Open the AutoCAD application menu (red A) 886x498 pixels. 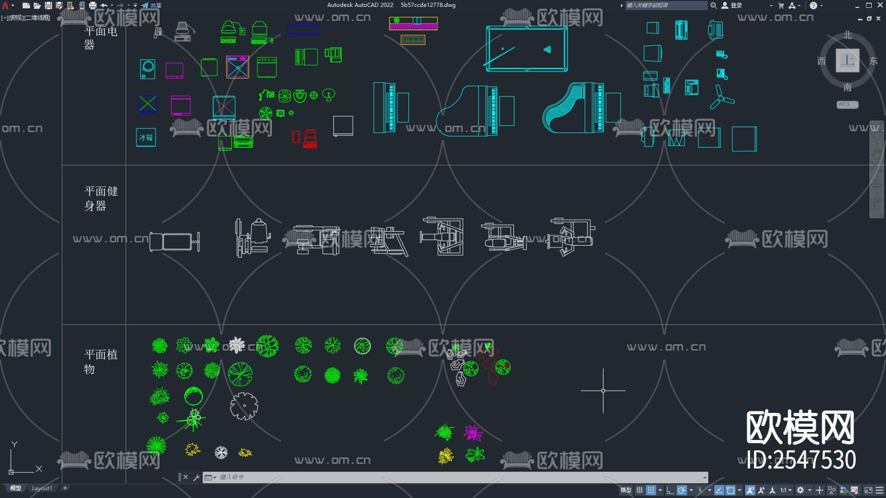5,5
